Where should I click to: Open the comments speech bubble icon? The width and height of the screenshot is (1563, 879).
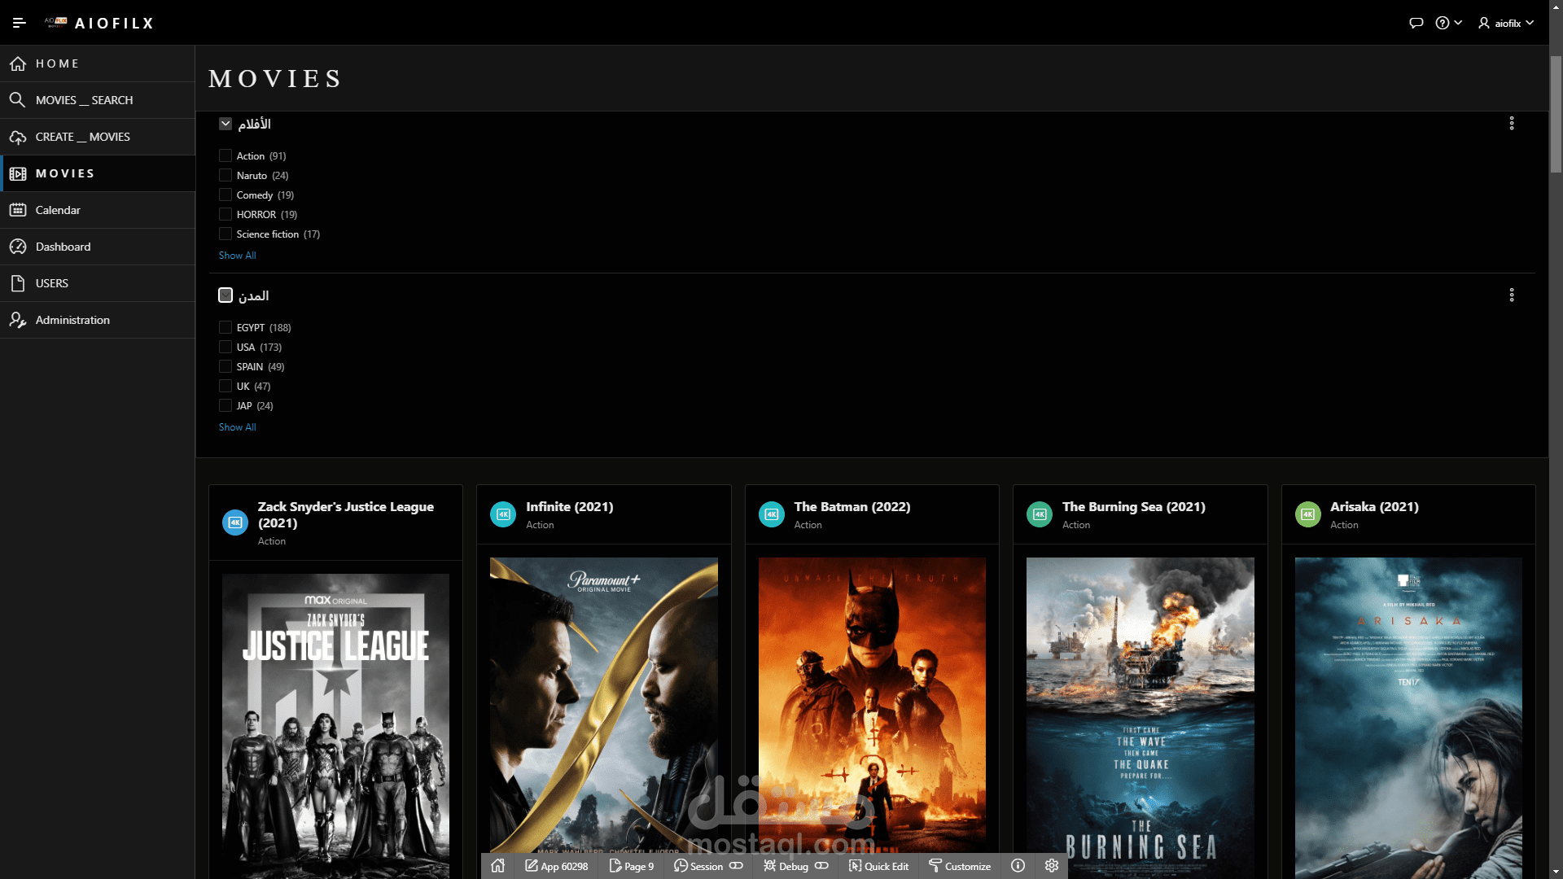pos(1416,23)
